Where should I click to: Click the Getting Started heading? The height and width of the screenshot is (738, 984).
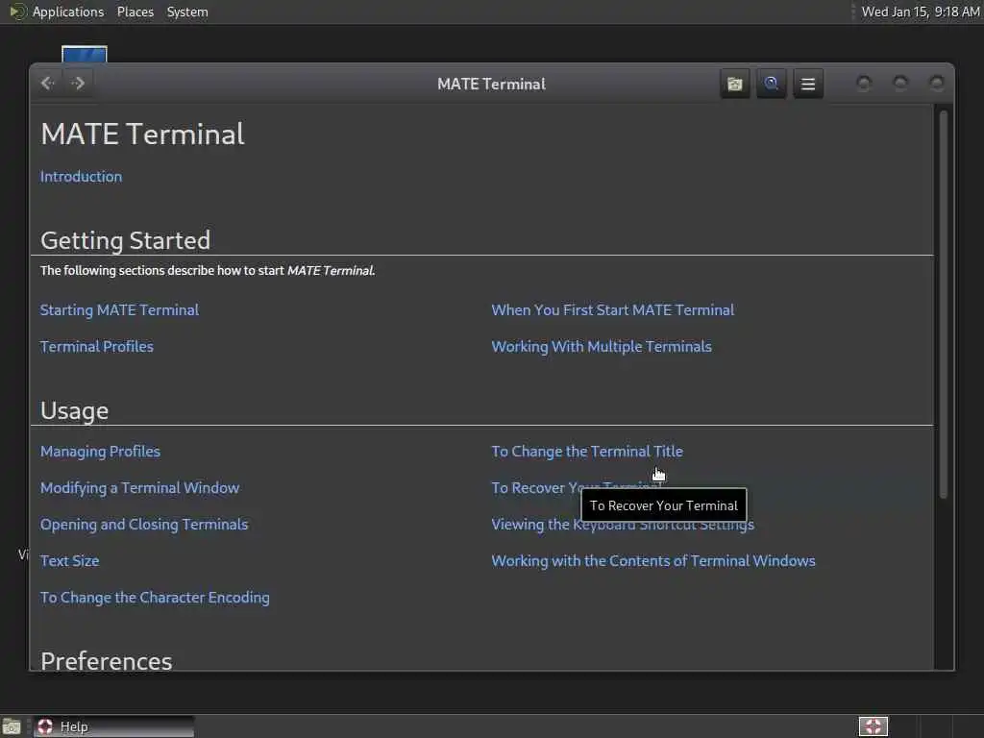point(126,240)
